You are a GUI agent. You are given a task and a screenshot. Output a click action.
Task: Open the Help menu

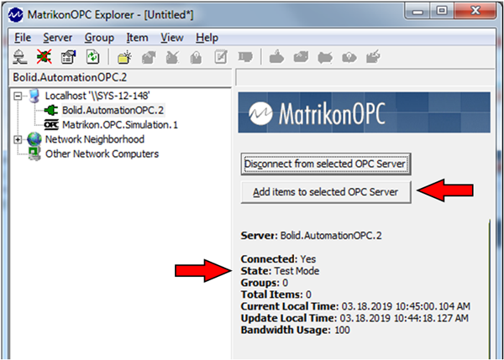[x=207, y=38]
